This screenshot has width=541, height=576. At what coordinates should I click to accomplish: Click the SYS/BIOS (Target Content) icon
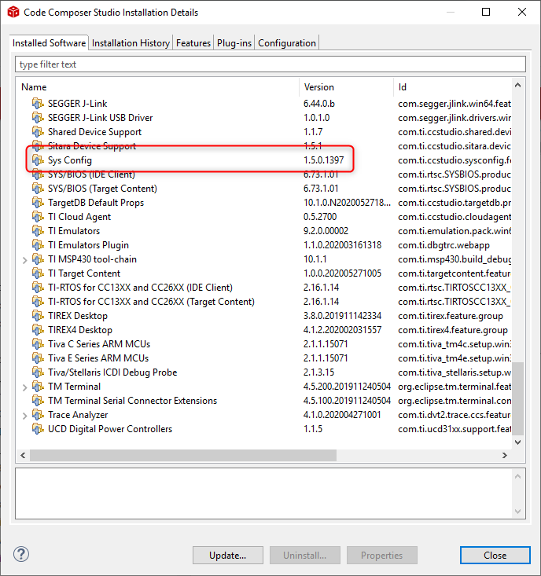(x=38, y=189)
